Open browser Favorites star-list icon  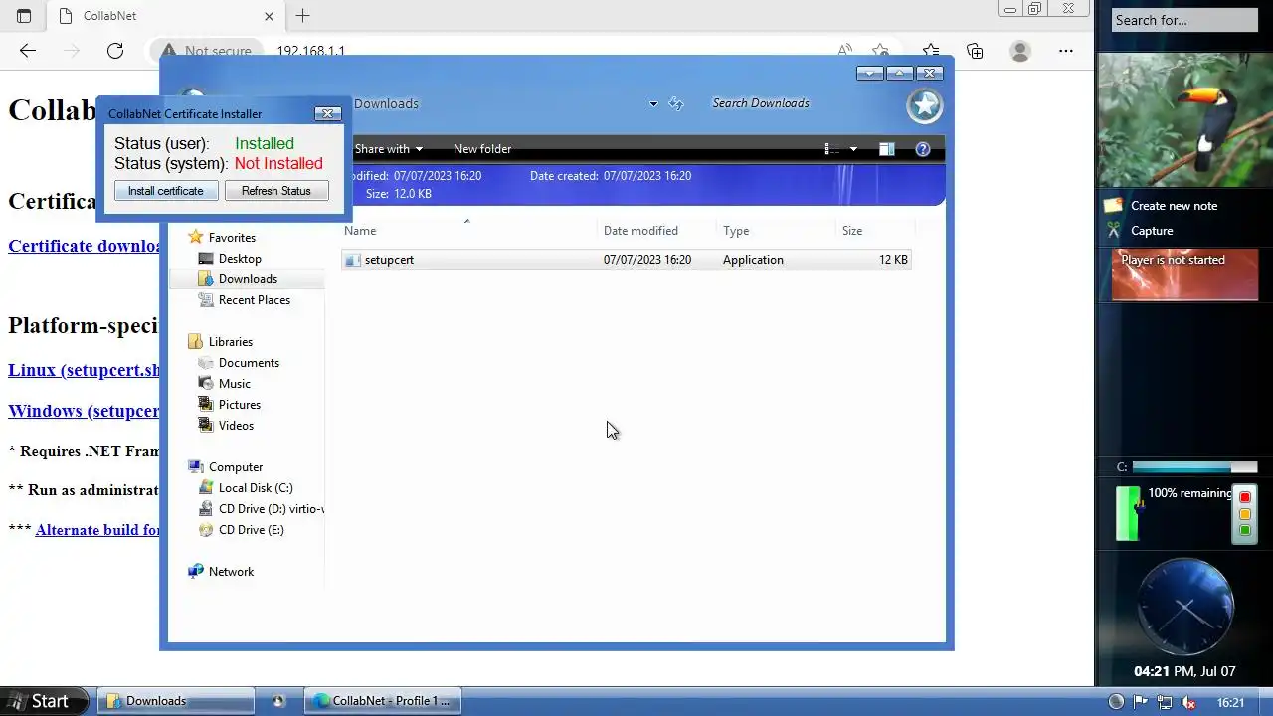tap(930, 51)
